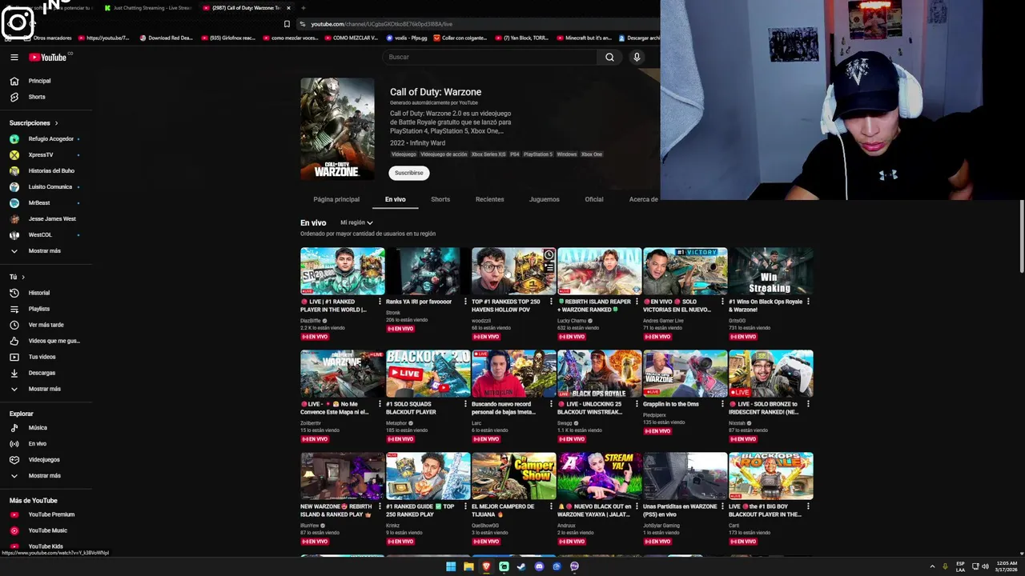Close the Call of Duty Warzone browser tab

point(288,8)
